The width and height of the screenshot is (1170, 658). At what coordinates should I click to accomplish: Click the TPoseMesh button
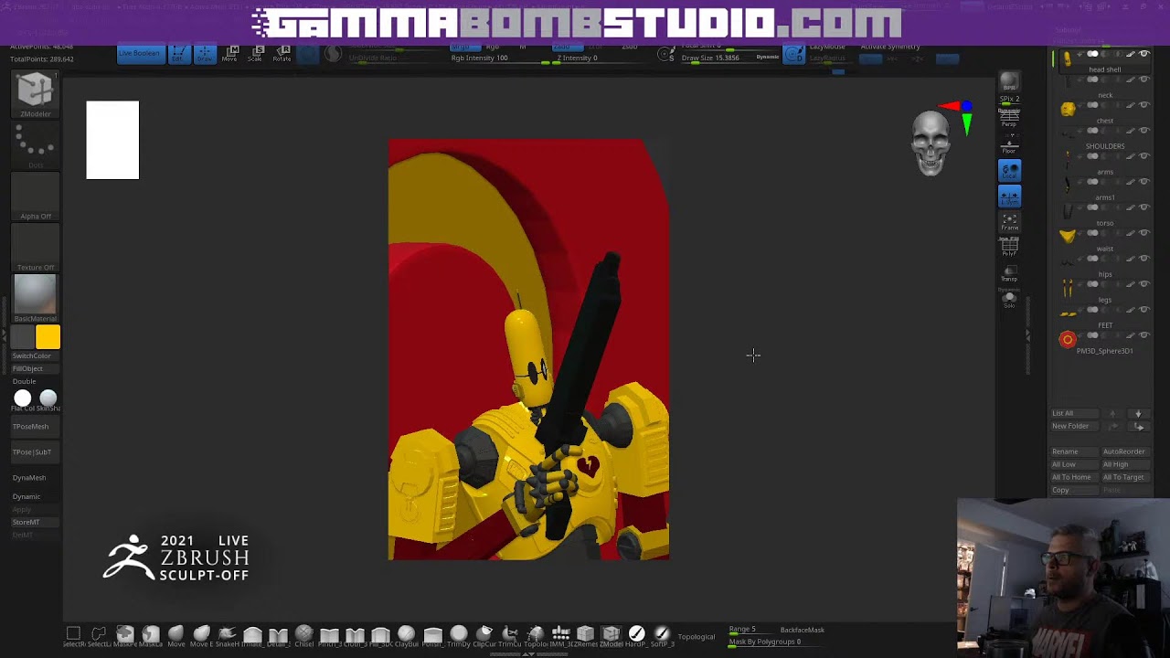[x=35, y=426]
